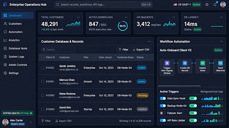This screenshot has height=128, width=229.
Task: Click the DB-Node-04 cell in the table
Action: [124, 68]
